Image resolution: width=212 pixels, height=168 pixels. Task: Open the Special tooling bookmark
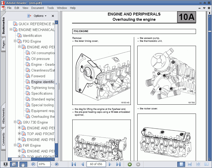(42, 105)
